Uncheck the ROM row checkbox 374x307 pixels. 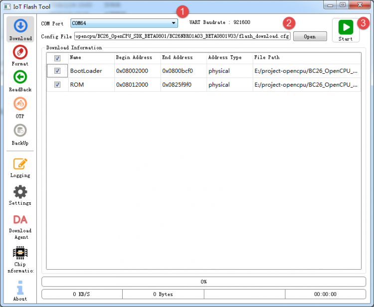tap(57, 85)
